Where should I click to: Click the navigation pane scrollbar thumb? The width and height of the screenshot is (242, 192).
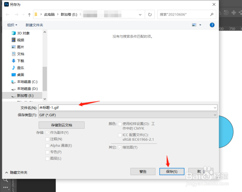45,79
